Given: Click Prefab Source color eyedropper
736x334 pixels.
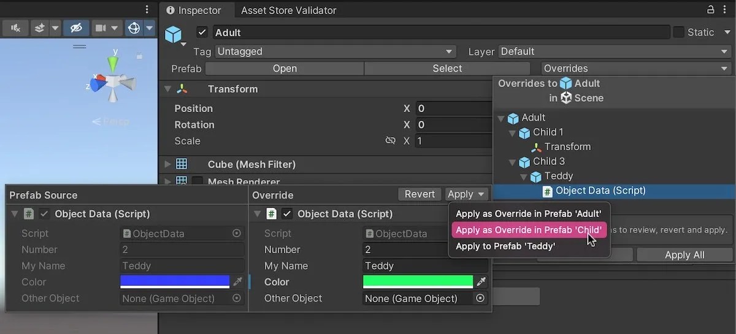Looking at the screenshot, I should (238, 282).
